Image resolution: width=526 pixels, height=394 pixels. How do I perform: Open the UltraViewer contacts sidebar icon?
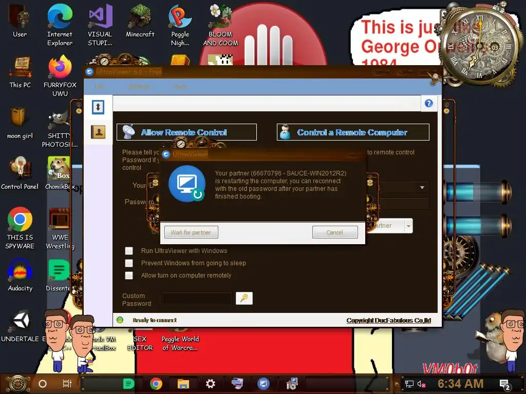pyautogui.click(x=98, y=132)
